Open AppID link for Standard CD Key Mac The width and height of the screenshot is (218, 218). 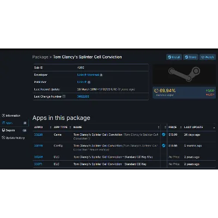(38, 157)
